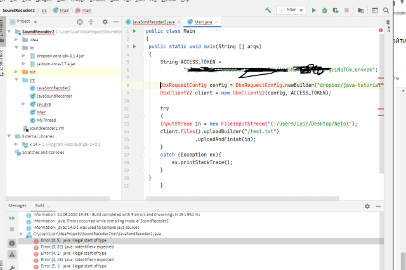Screen dimensions: 406x270
Task: Click the Build project hammer icon
Action: coord(268,10)
